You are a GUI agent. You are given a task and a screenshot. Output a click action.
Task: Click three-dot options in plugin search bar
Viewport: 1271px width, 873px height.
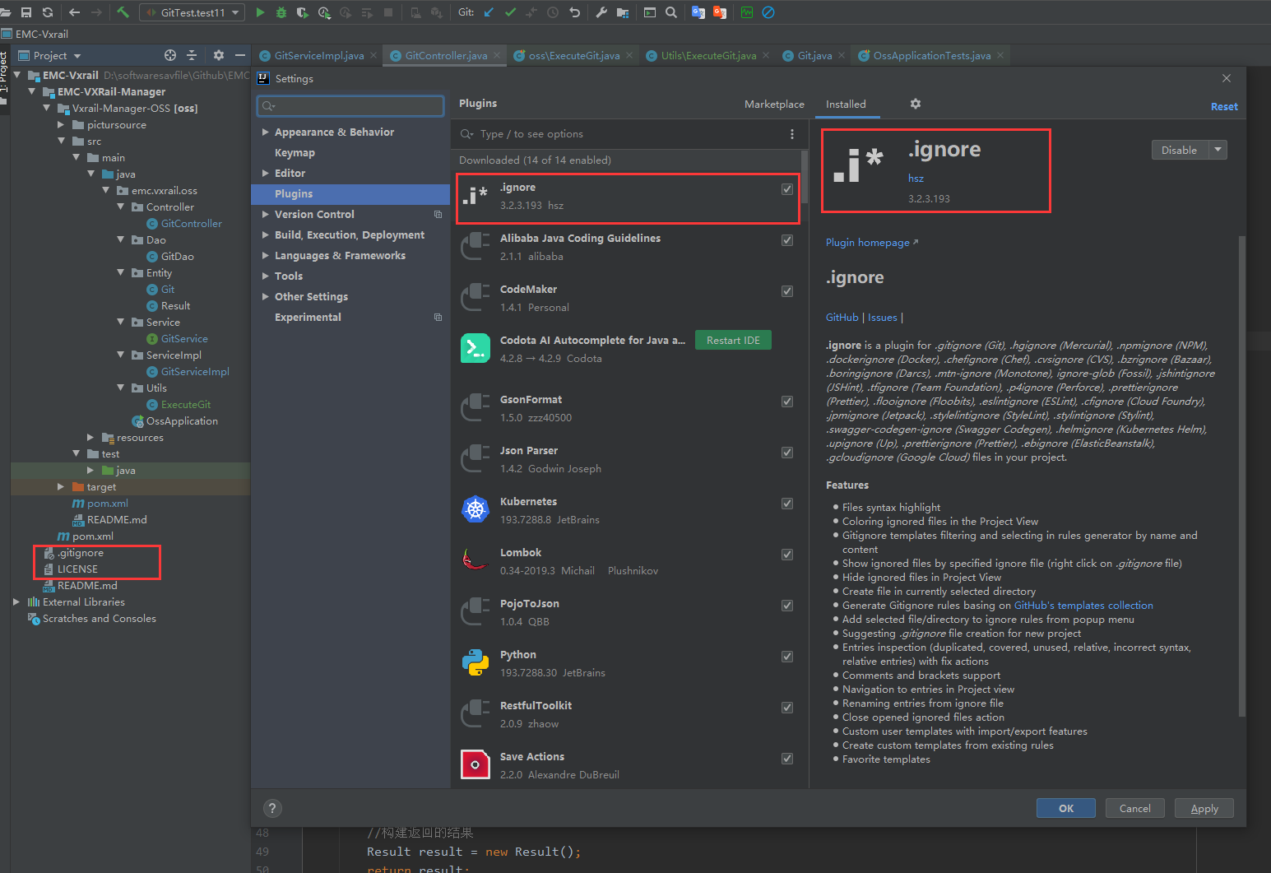click(792, 134)
